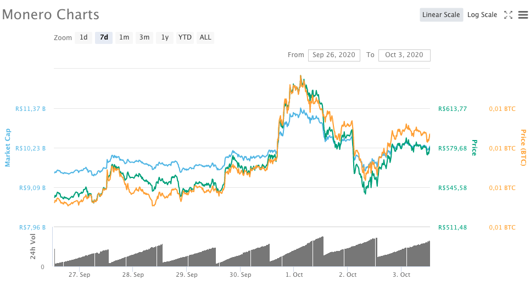Click the R$7,96 B market cap label

32,227
